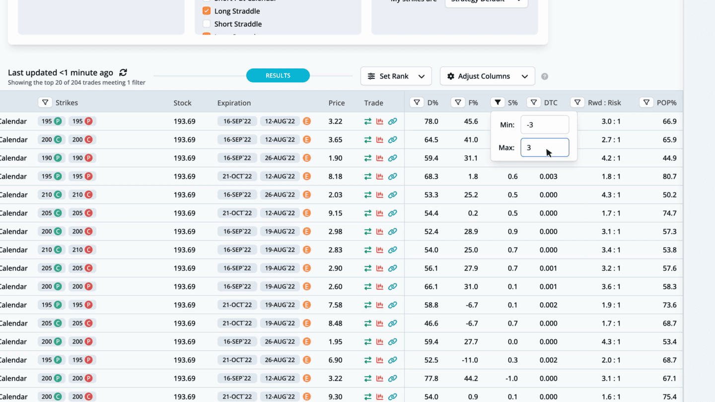
Task: Click trade arrows icon for price 2.90 row
Action: (368, 268)
